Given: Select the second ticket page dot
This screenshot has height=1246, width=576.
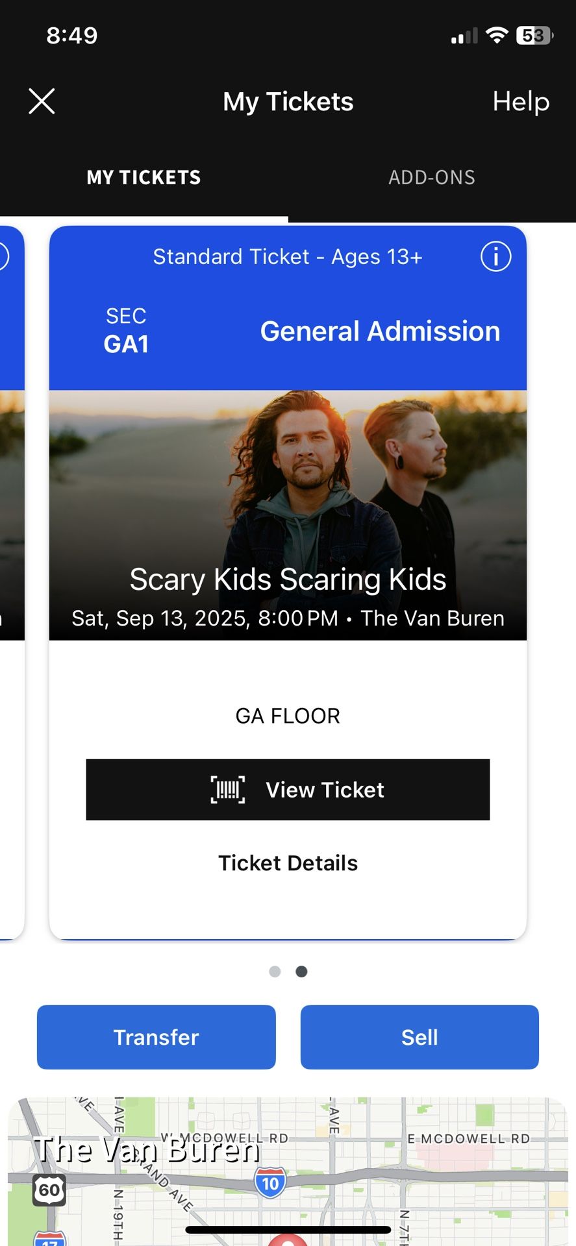Looking at the screenshot, I should (301, 971).
